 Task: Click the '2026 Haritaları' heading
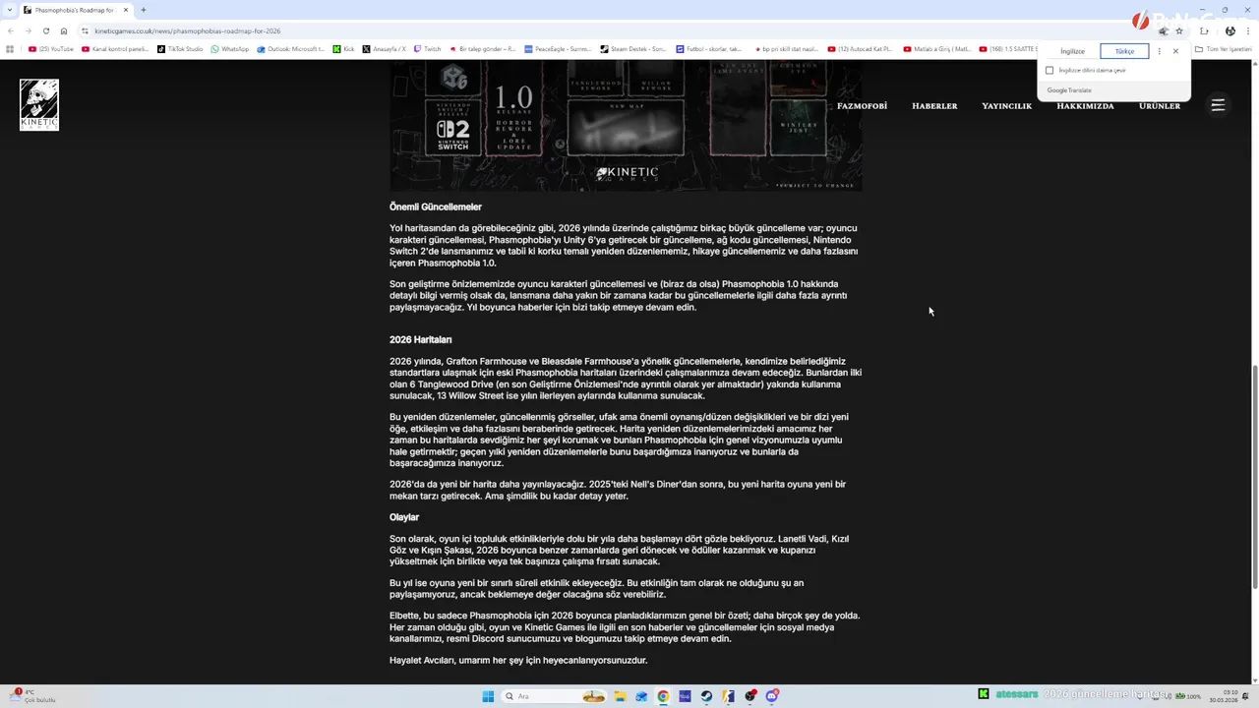pyautogui.click(x=421, y=339)
